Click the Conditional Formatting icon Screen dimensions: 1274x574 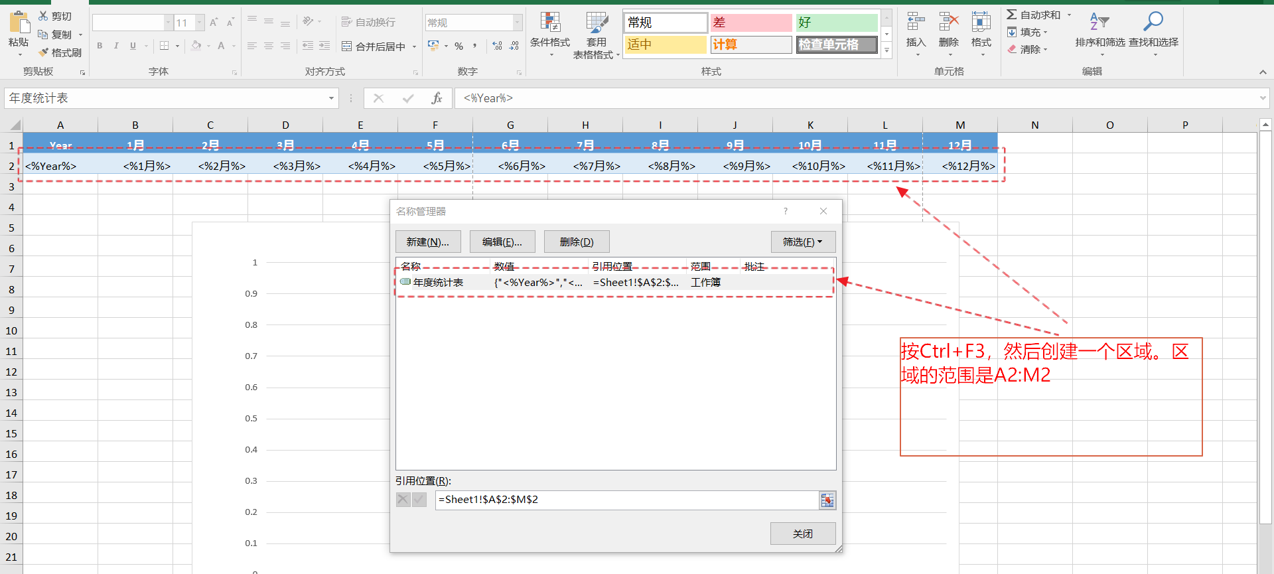tap(549, 23)
